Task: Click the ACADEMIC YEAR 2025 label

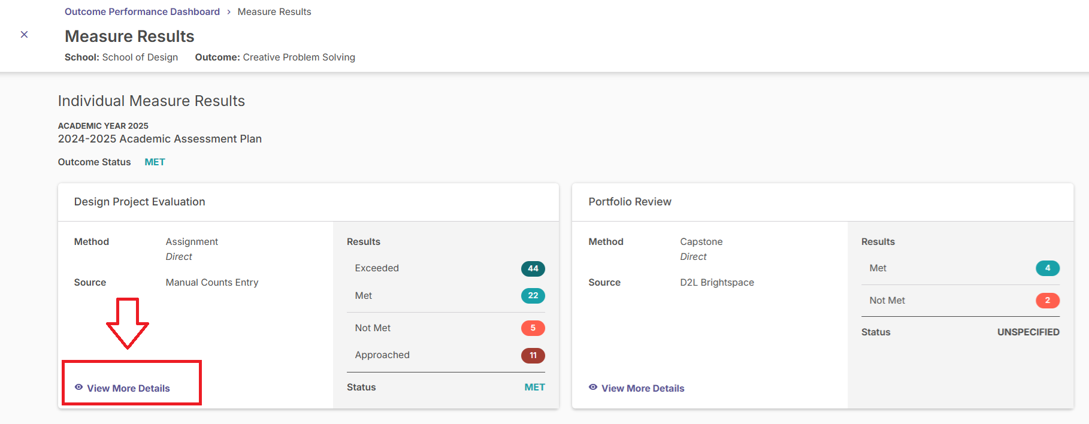Action: (x=103, y=126)
